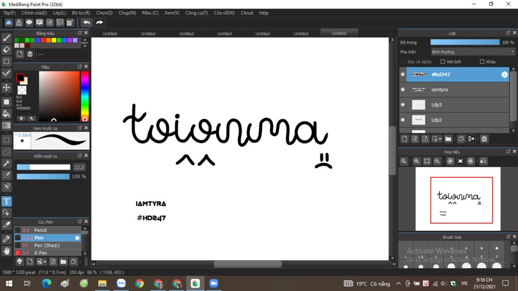Enable the Khóa checkbox
This screenshot has width=518, height=291.
coord(482,62)
